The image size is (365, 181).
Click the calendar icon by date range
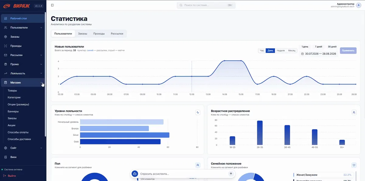coord(302,54)
